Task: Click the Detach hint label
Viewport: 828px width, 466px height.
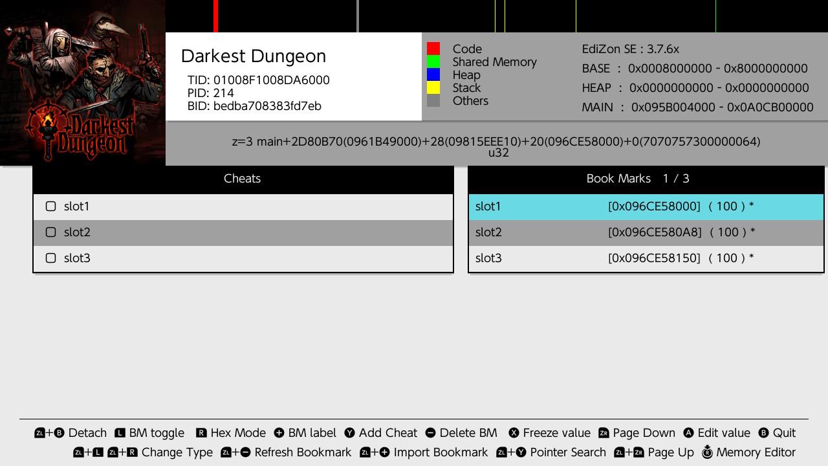Action: [87, 433]
